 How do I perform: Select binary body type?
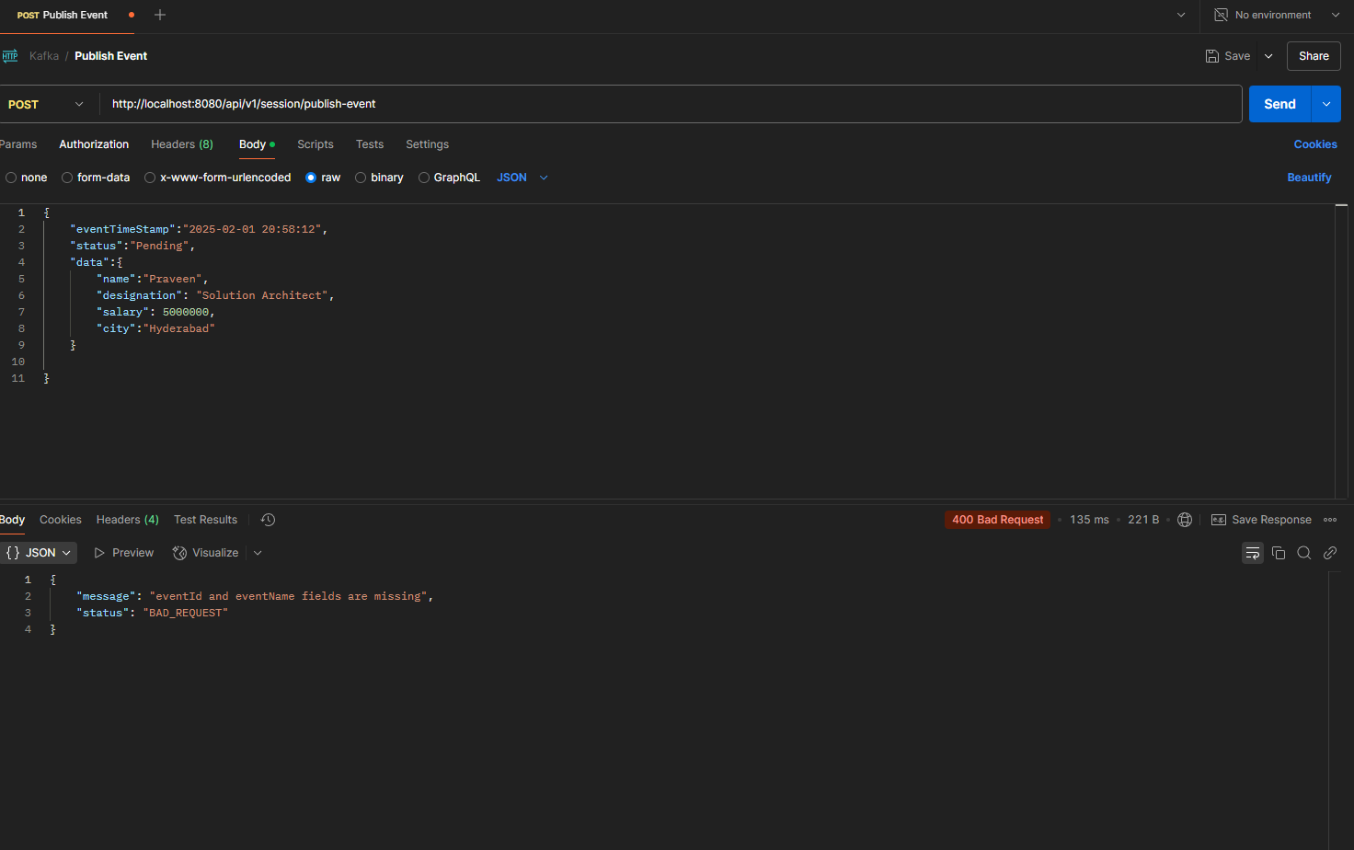point(361,178)
